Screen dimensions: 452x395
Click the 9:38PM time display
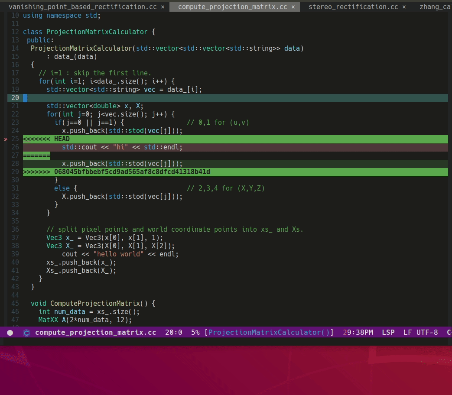[358, 333]
